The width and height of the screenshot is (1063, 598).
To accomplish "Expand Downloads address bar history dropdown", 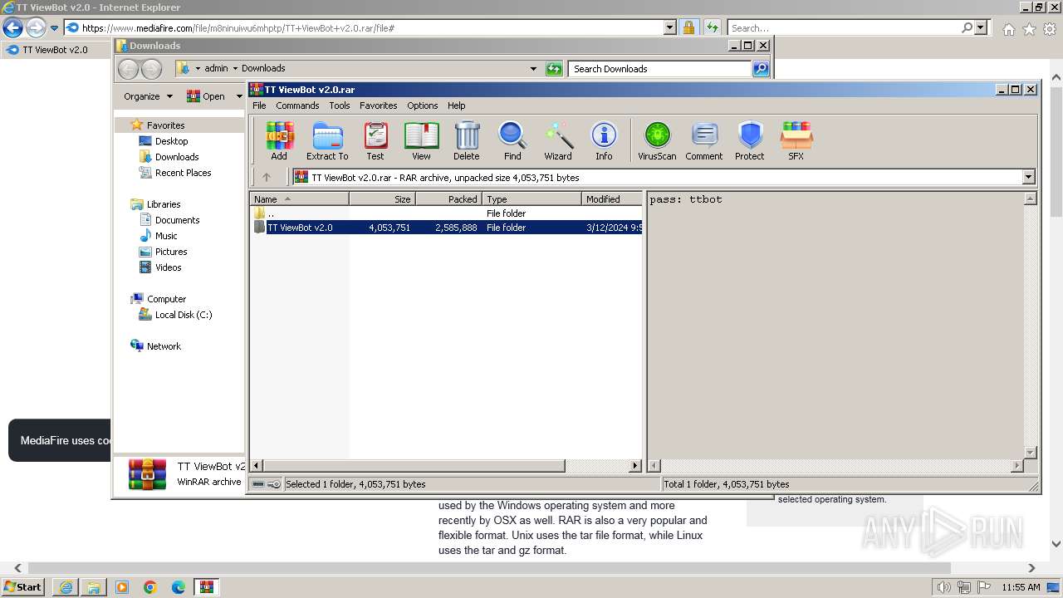I will click(x=533, y=69).
